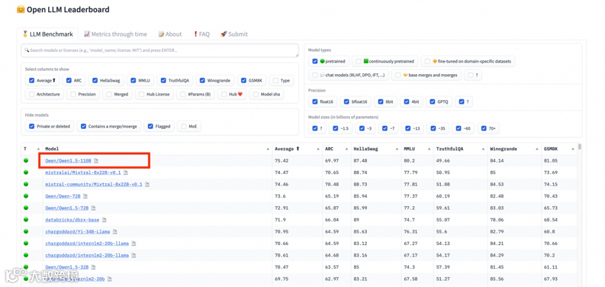Click copy icon beside databricks/dbrx-base
This screenshot has height=287, width=605.
click(104, 219)
